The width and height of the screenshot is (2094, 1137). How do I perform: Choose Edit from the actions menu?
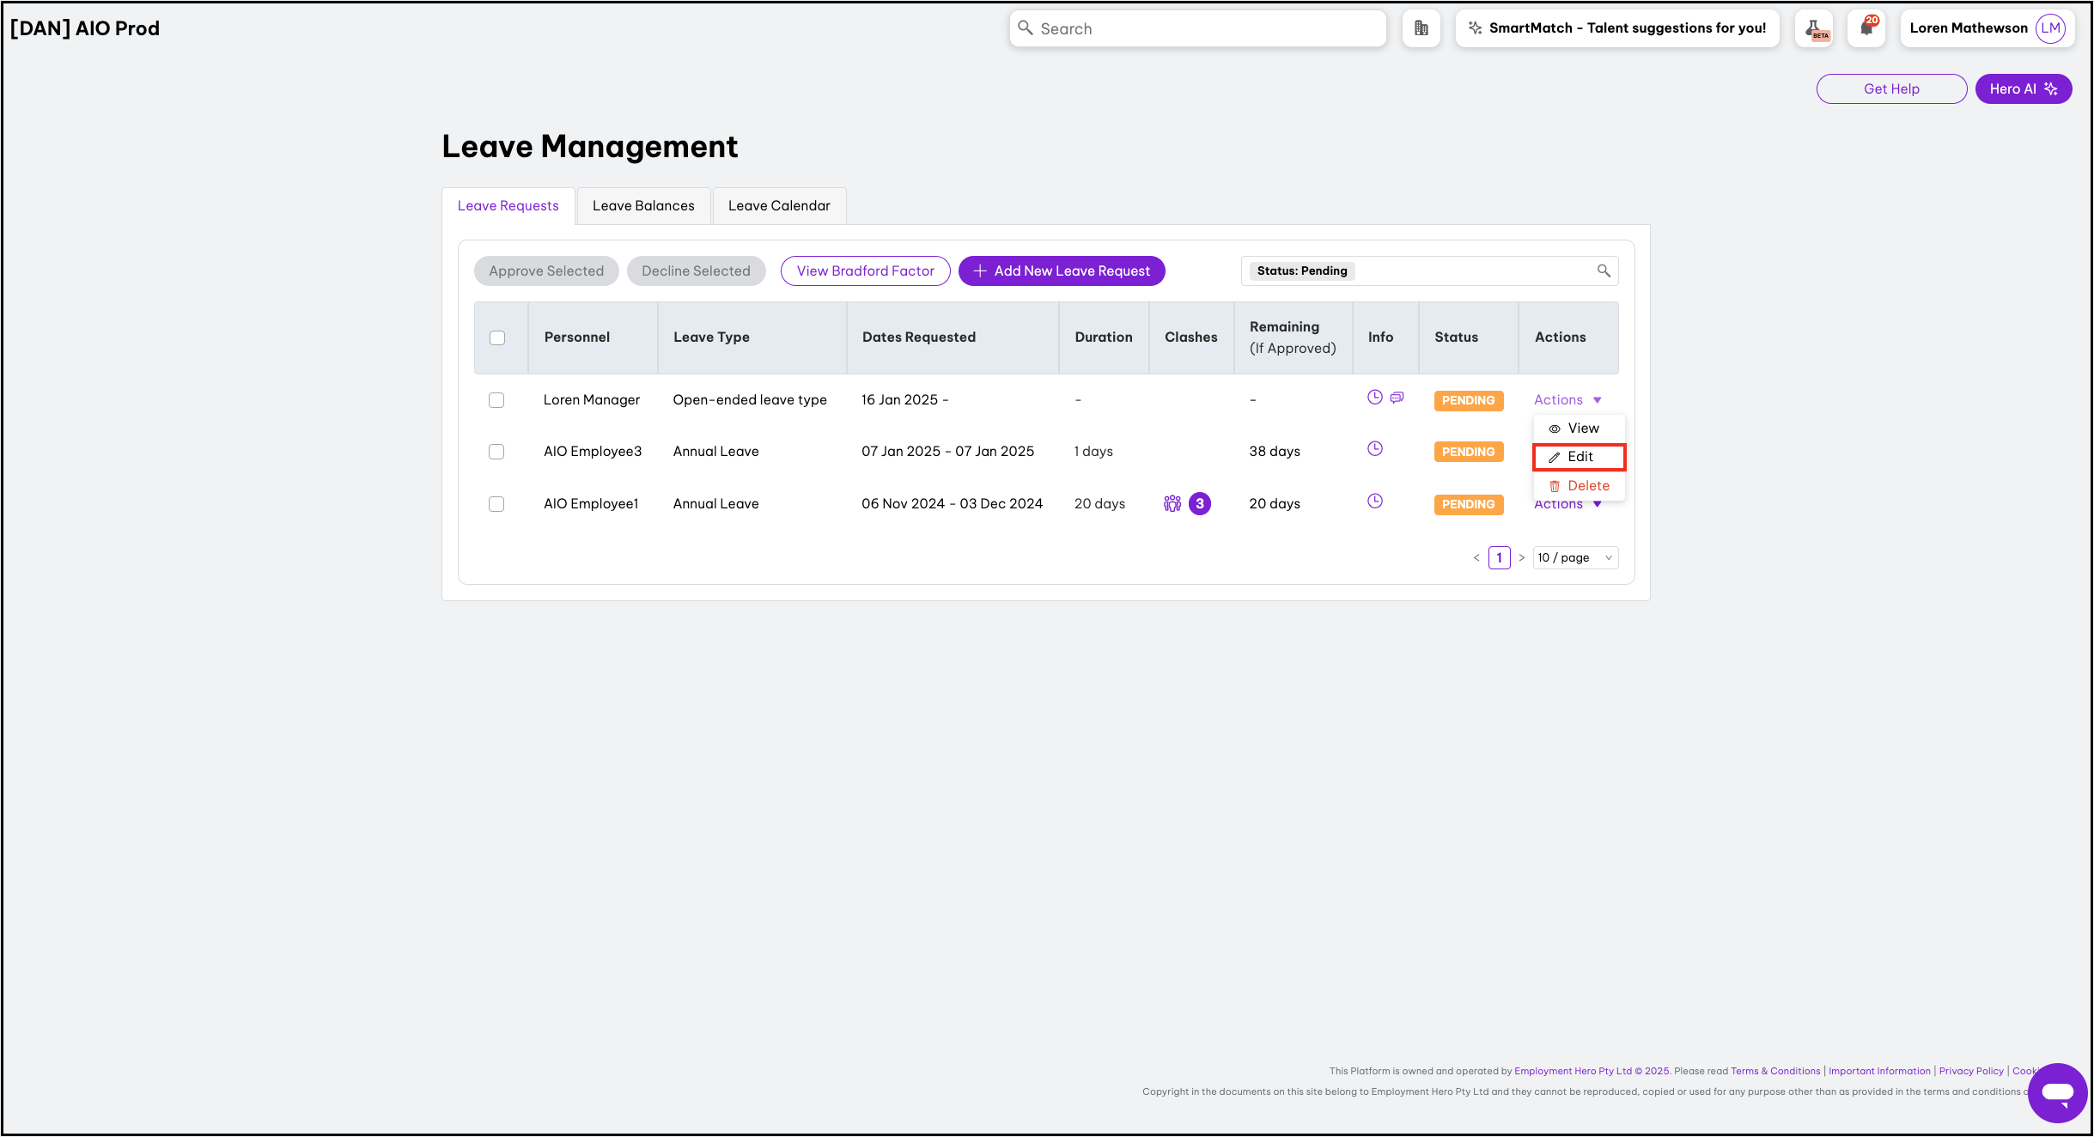coord(1579,457)
